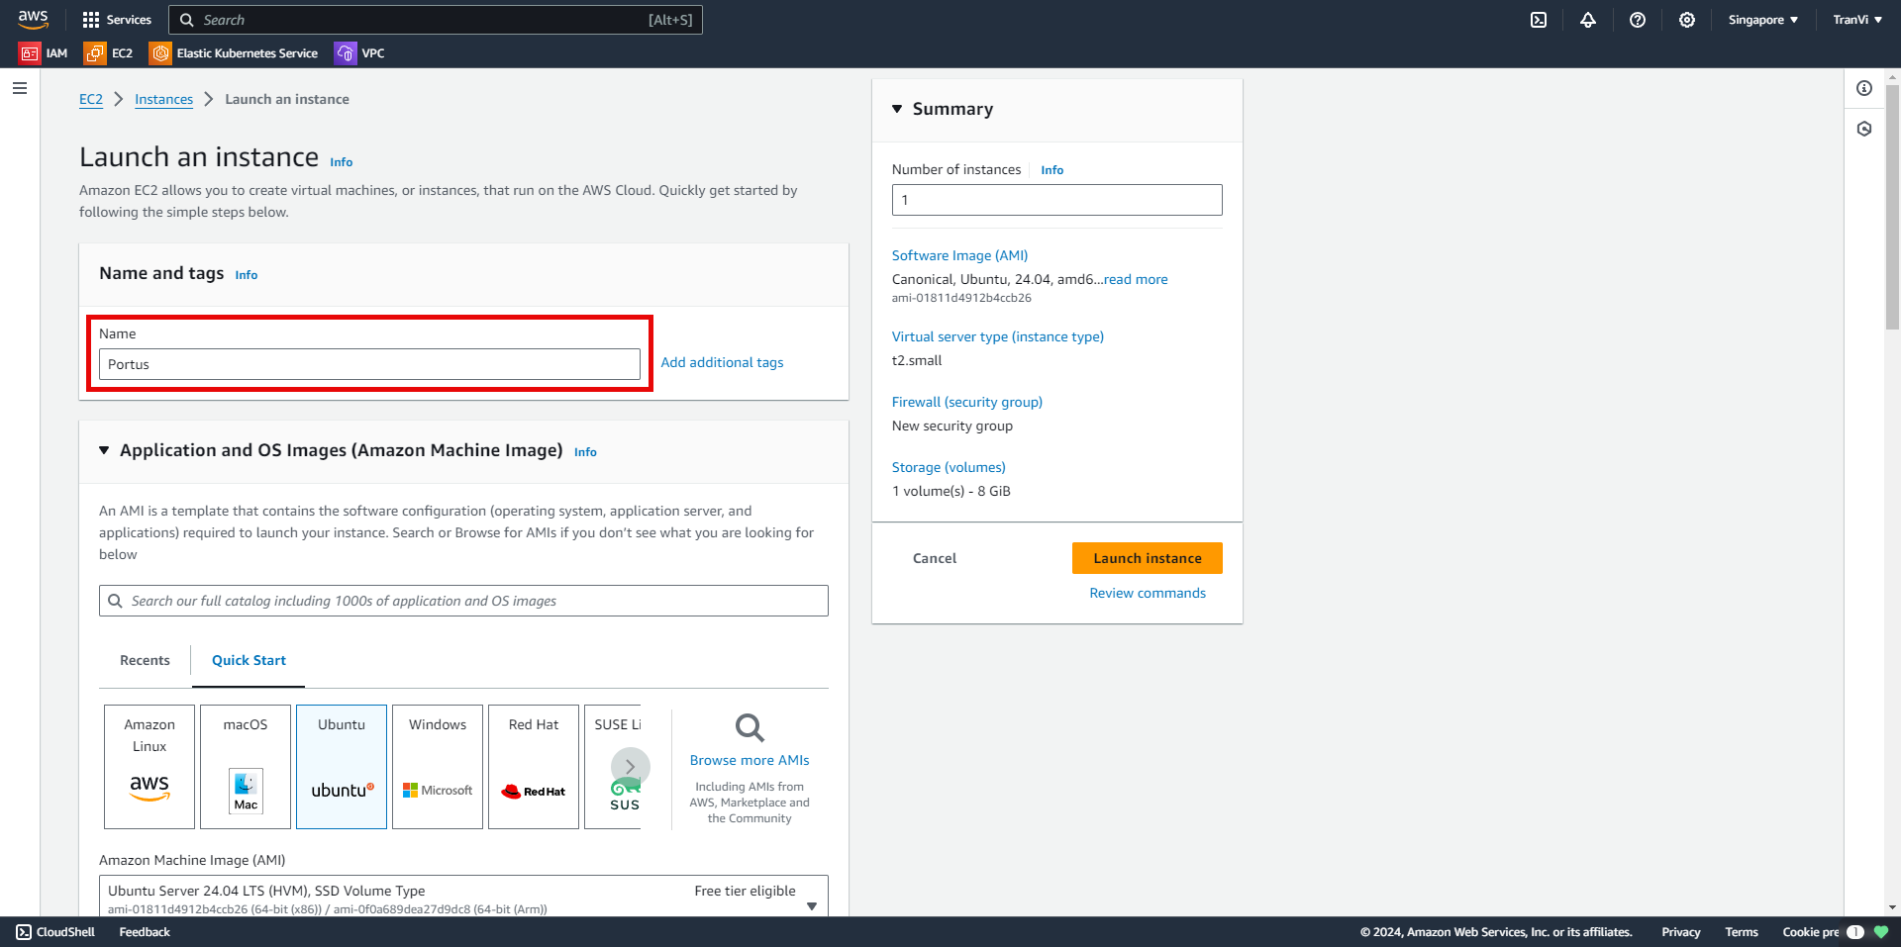Switch to the Recents tab
This screenshot has height=947, width=1901.
145,660
